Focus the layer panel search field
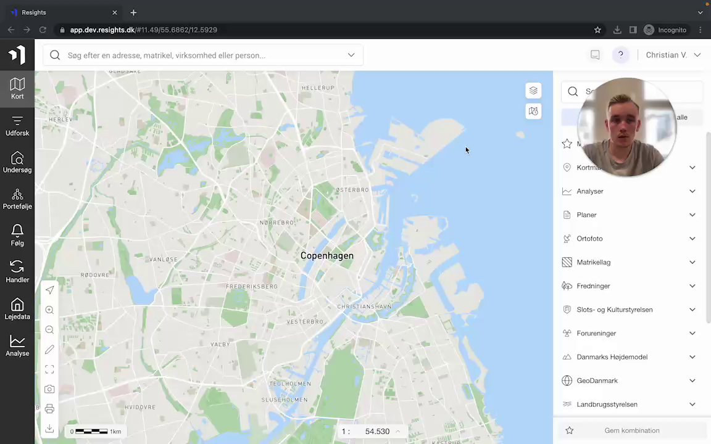This screenshot has height=444, width=711. point(631,91)
